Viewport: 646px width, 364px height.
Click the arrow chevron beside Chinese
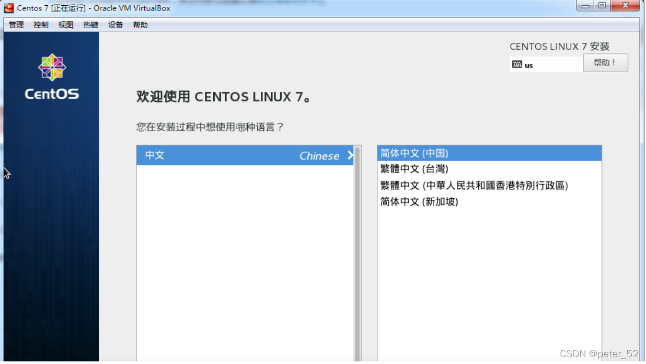(x=350, y=155)
